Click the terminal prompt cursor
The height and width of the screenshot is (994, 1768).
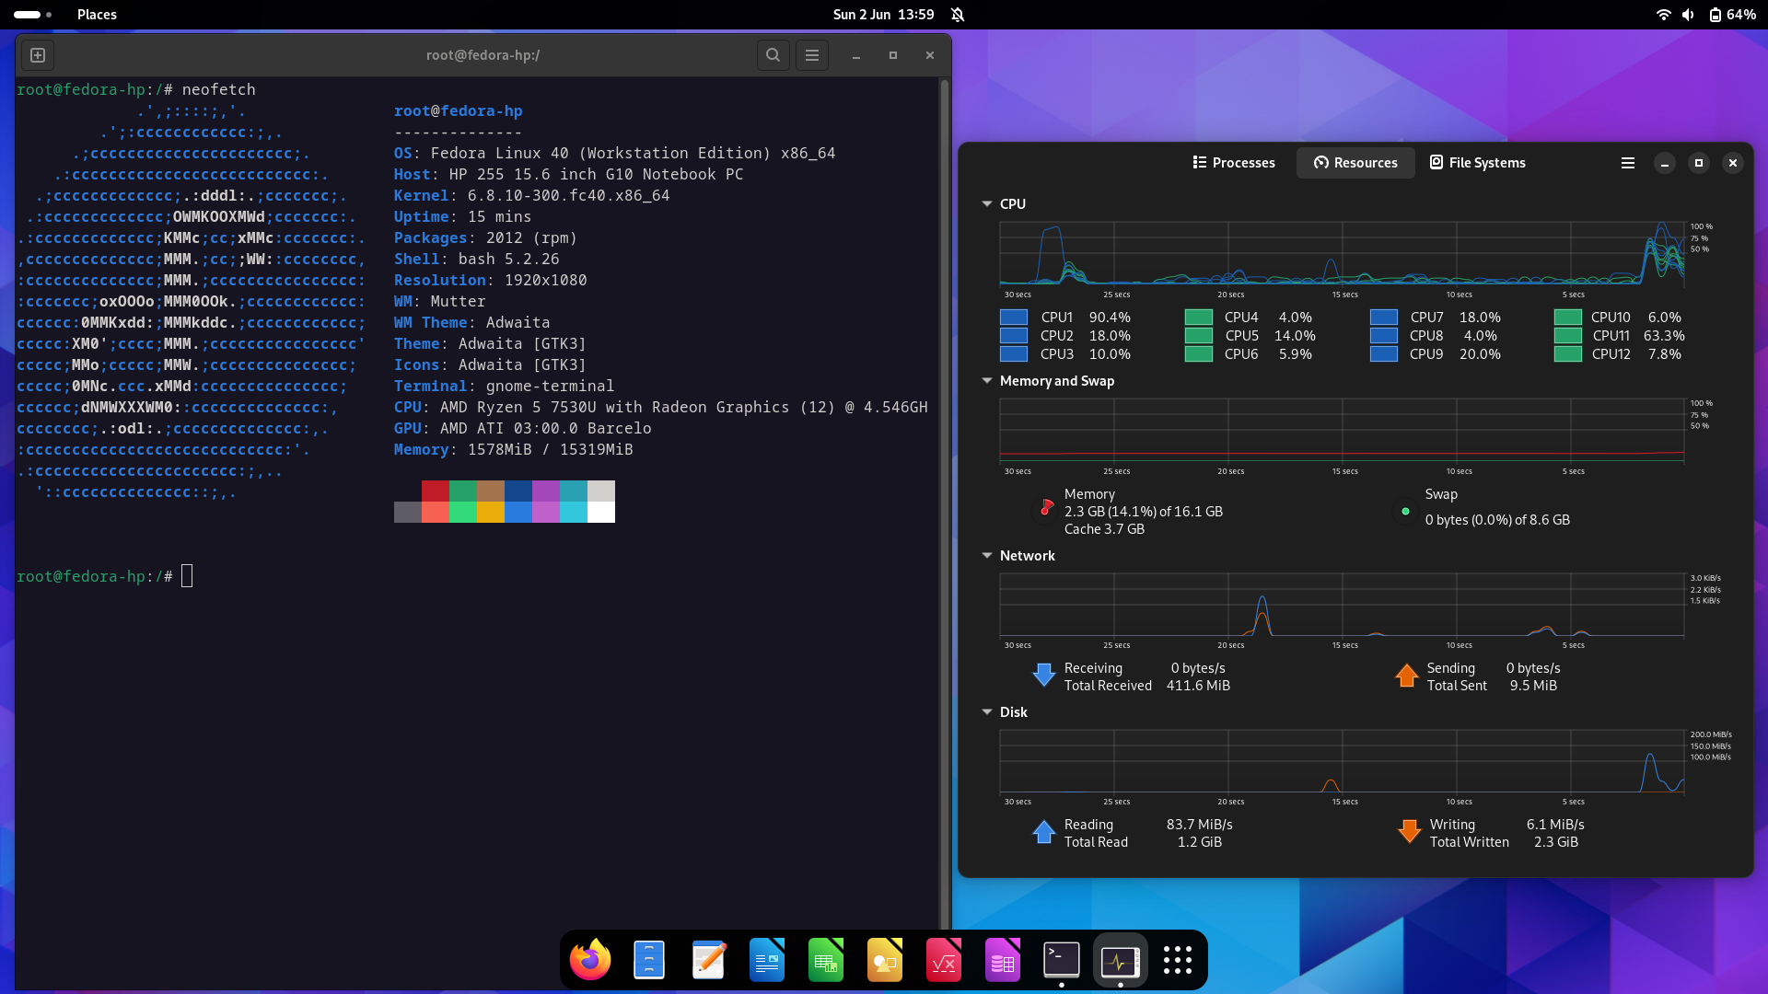pos(187,577)
